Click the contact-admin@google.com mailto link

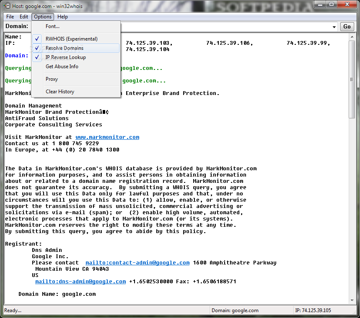point(137,263)
